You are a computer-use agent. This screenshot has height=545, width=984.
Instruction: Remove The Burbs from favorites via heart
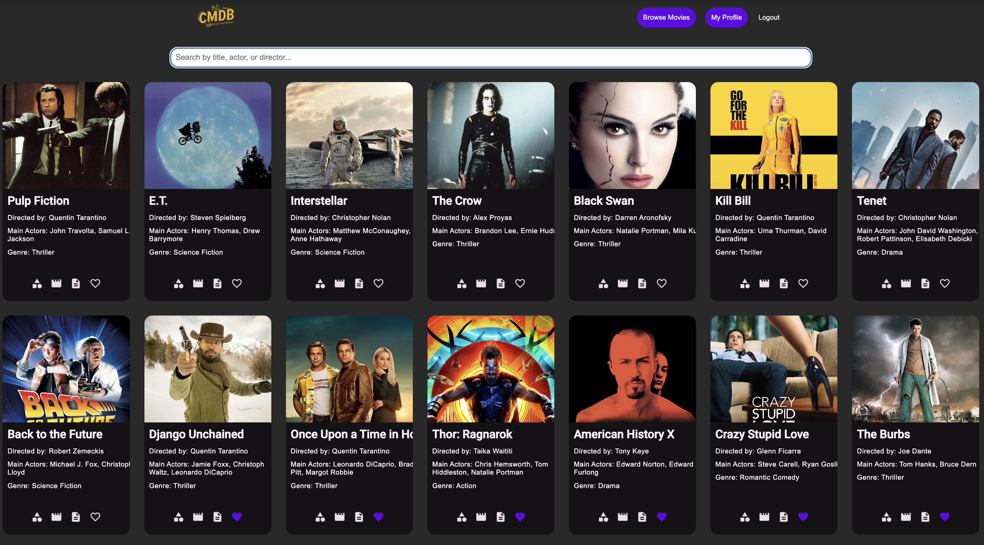pyautogui.click(x=944, y=517)
